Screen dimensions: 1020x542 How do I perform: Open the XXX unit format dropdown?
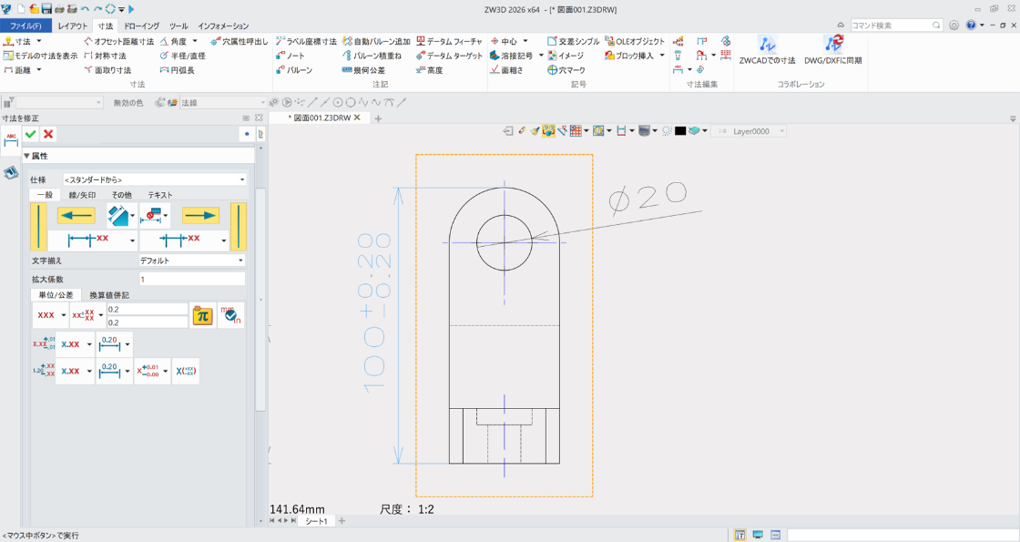[x=51, y=315]
